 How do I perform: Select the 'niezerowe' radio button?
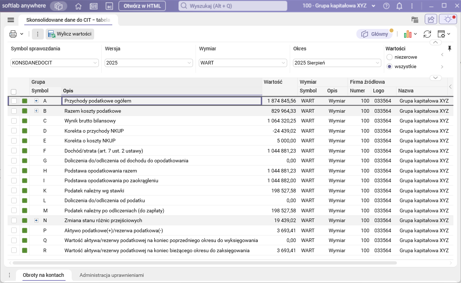390,57
